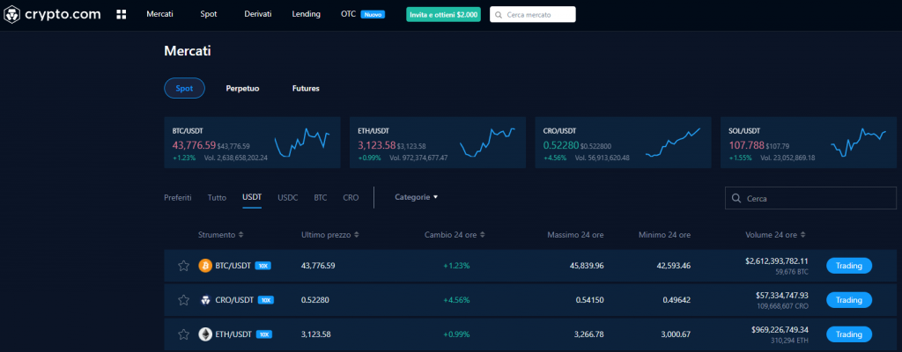Open Derivati in the top navigation

[258, 14]
